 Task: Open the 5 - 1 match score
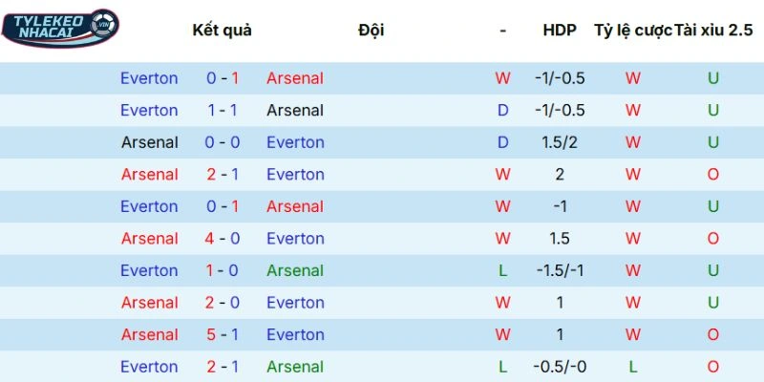223,334
